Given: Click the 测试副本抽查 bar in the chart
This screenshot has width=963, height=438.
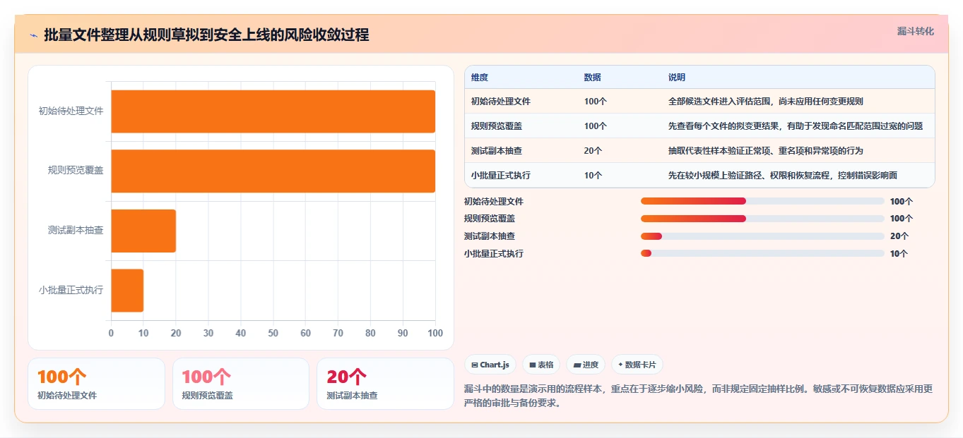Looking at the screenshot, I should (143, 231).
